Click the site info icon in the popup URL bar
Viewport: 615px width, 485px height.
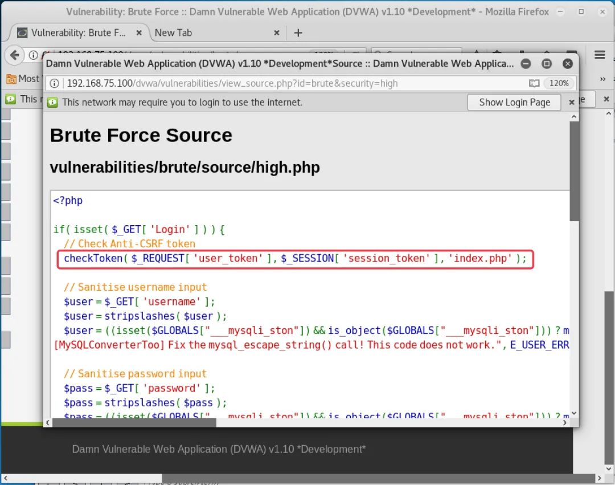pyautogui.click(x=55, y=83)
